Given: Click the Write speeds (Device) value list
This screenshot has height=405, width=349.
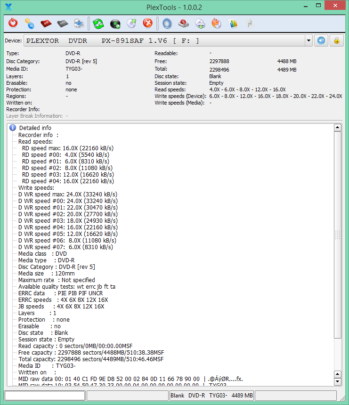Looking at the screenshot, I should (276, 96).
